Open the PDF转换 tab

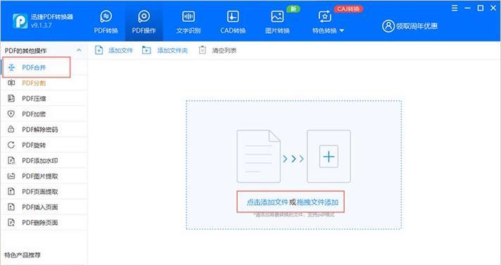[106, 22]
